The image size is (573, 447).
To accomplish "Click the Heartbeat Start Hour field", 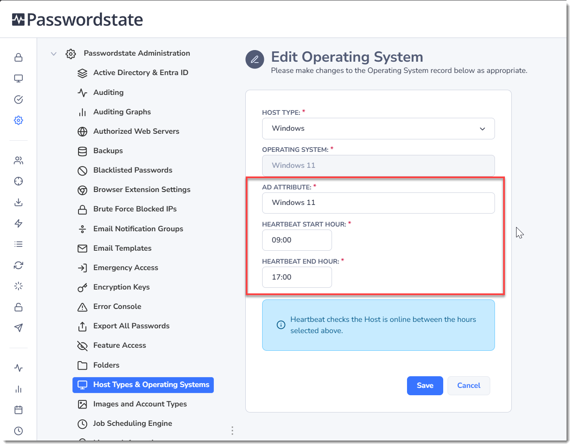I will 297,240.
